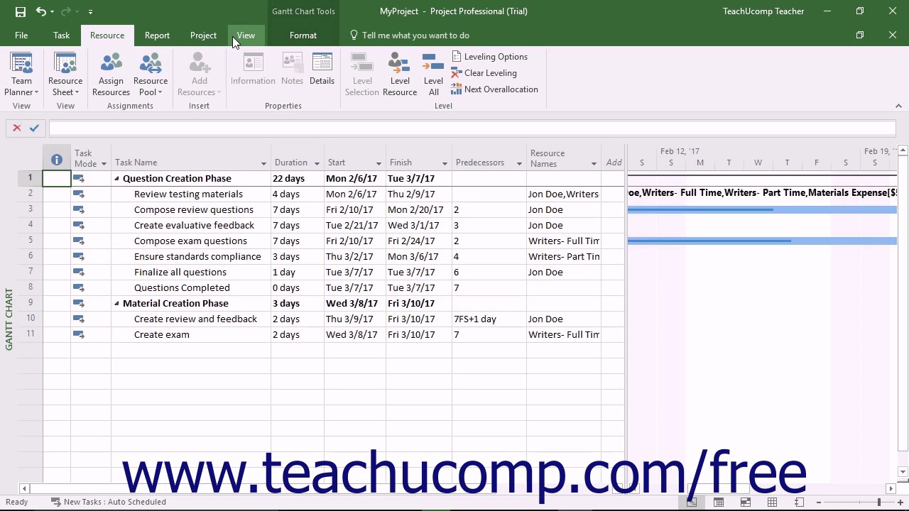Open the Task Name column filter dropdown
The height and width of the screenshot is (511, 909).
263,164
